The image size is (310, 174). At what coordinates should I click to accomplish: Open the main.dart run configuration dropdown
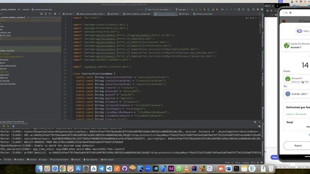point(182,10)
